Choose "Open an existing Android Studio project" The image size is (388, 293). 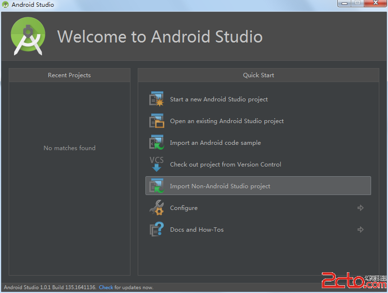click(227, 121)
